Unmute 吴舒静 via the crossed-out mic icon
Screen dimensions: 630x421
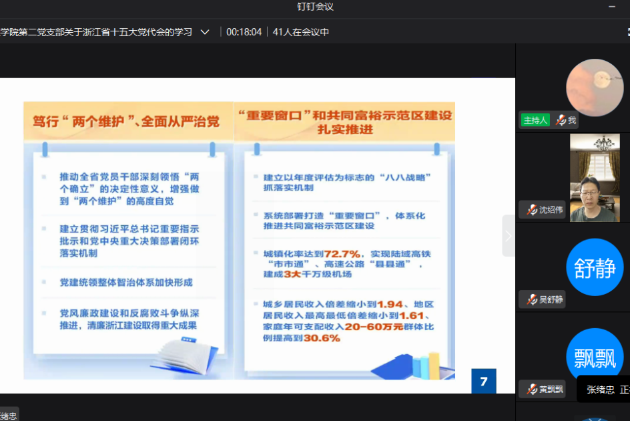532,299
